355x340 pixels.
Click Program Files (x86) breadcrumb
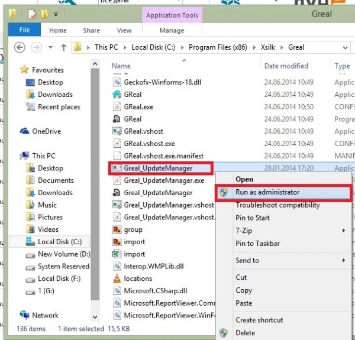click(218, 47)
